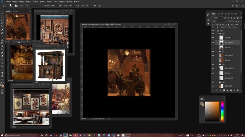Click the add layer style fx button
The height and width of the screenshot is (137, 245).
tap(220, 90)
